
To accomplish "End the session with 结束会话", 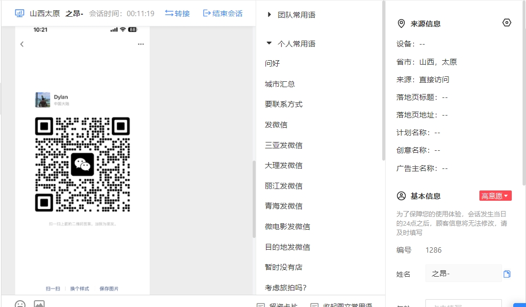I will coord(223,13).
